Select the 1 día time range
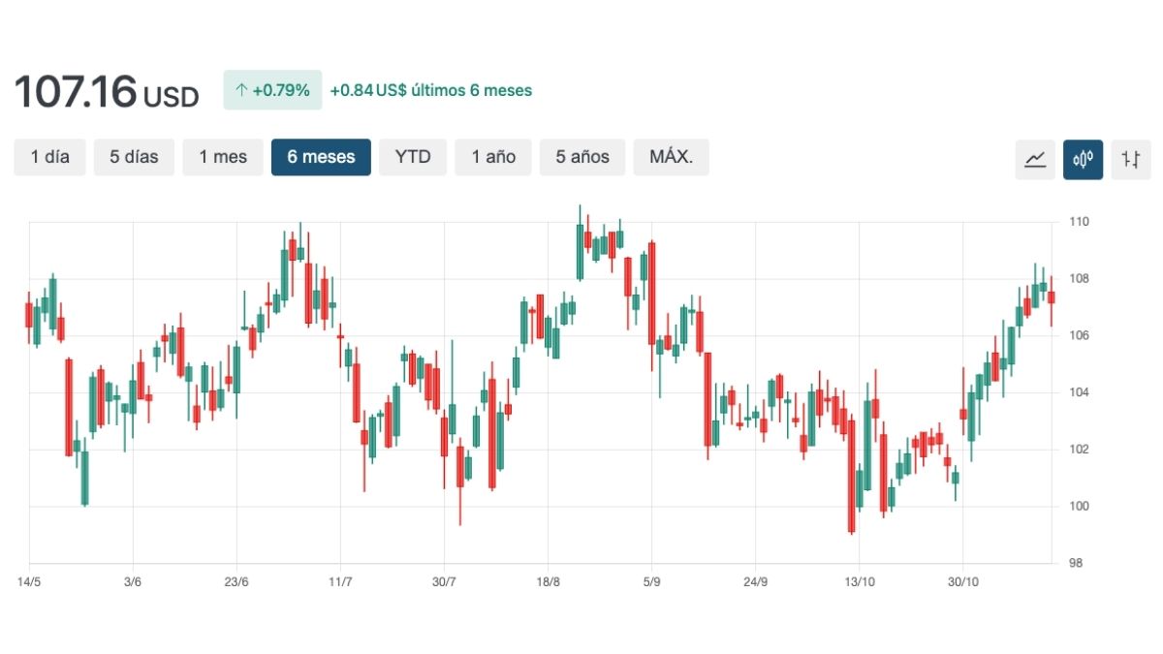 [x=49, y=157]
